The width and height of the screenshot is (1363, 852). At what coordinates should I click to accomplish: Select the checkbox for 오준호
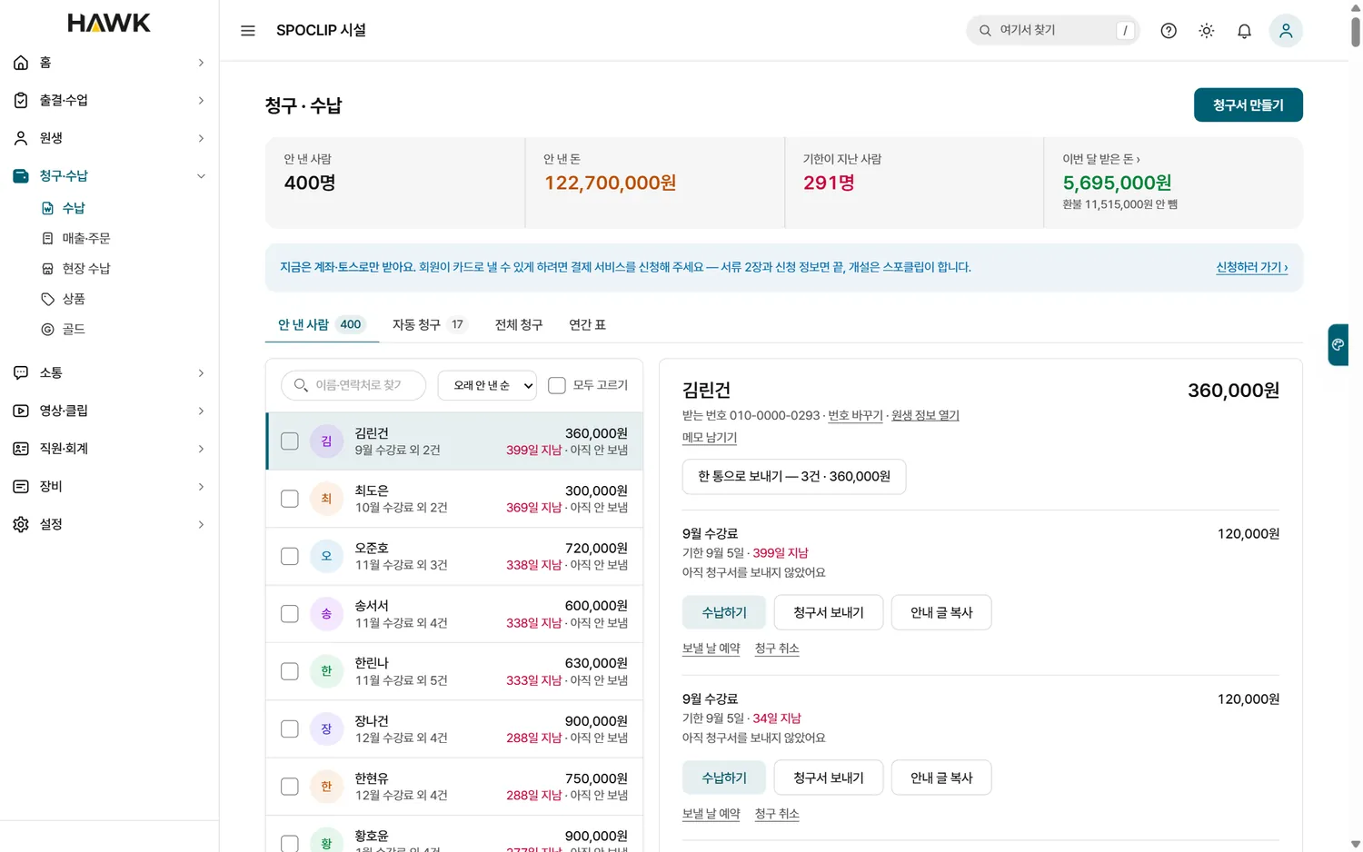pos(290,556)
